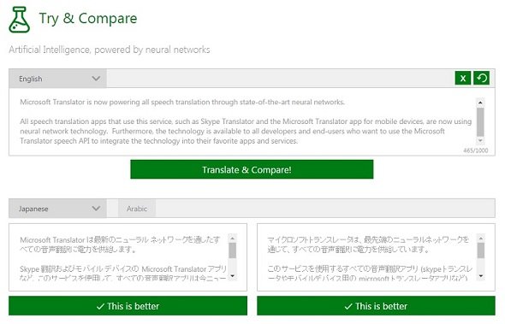Image resolution: width=505 pixels, height=324 pixels.
Task: Click the green reset arrow icon
Action: [x=482, y=78]
